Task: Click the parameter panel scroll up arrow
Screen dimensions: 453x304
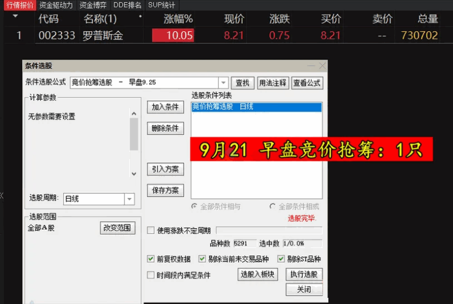Action: [x=134, y=114]
